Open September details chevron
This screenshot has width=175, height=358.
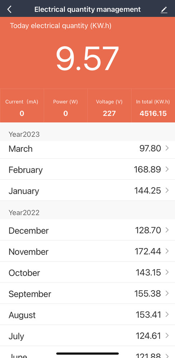click(x=167, y=294)
